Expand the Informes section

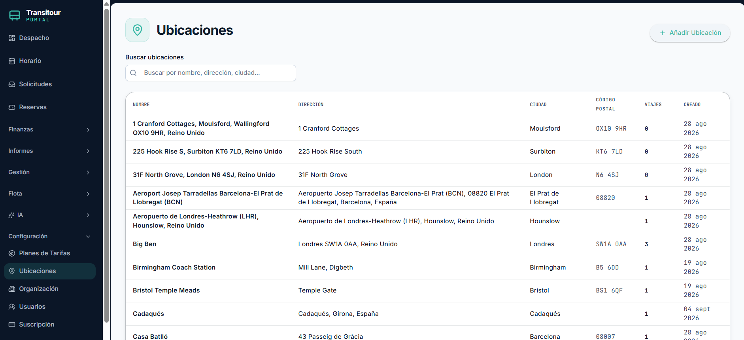tap(49, 151)
